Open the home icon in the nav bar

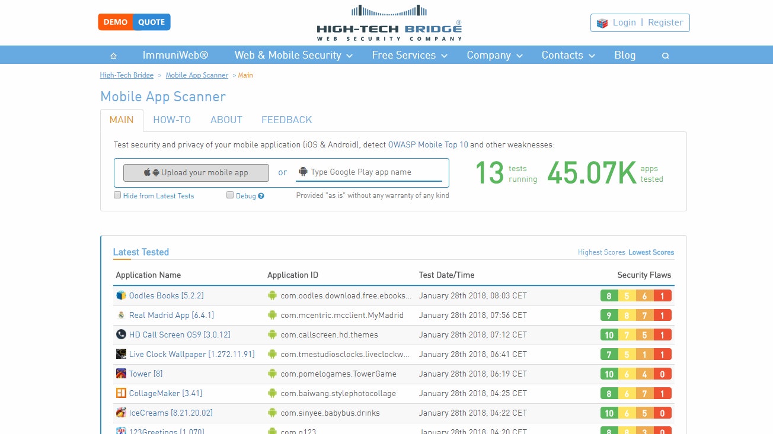(x=113, y=56)
